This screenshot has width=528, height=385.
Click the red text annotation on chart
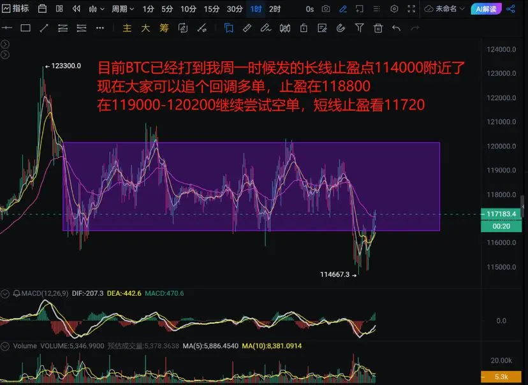pos(281,87)
